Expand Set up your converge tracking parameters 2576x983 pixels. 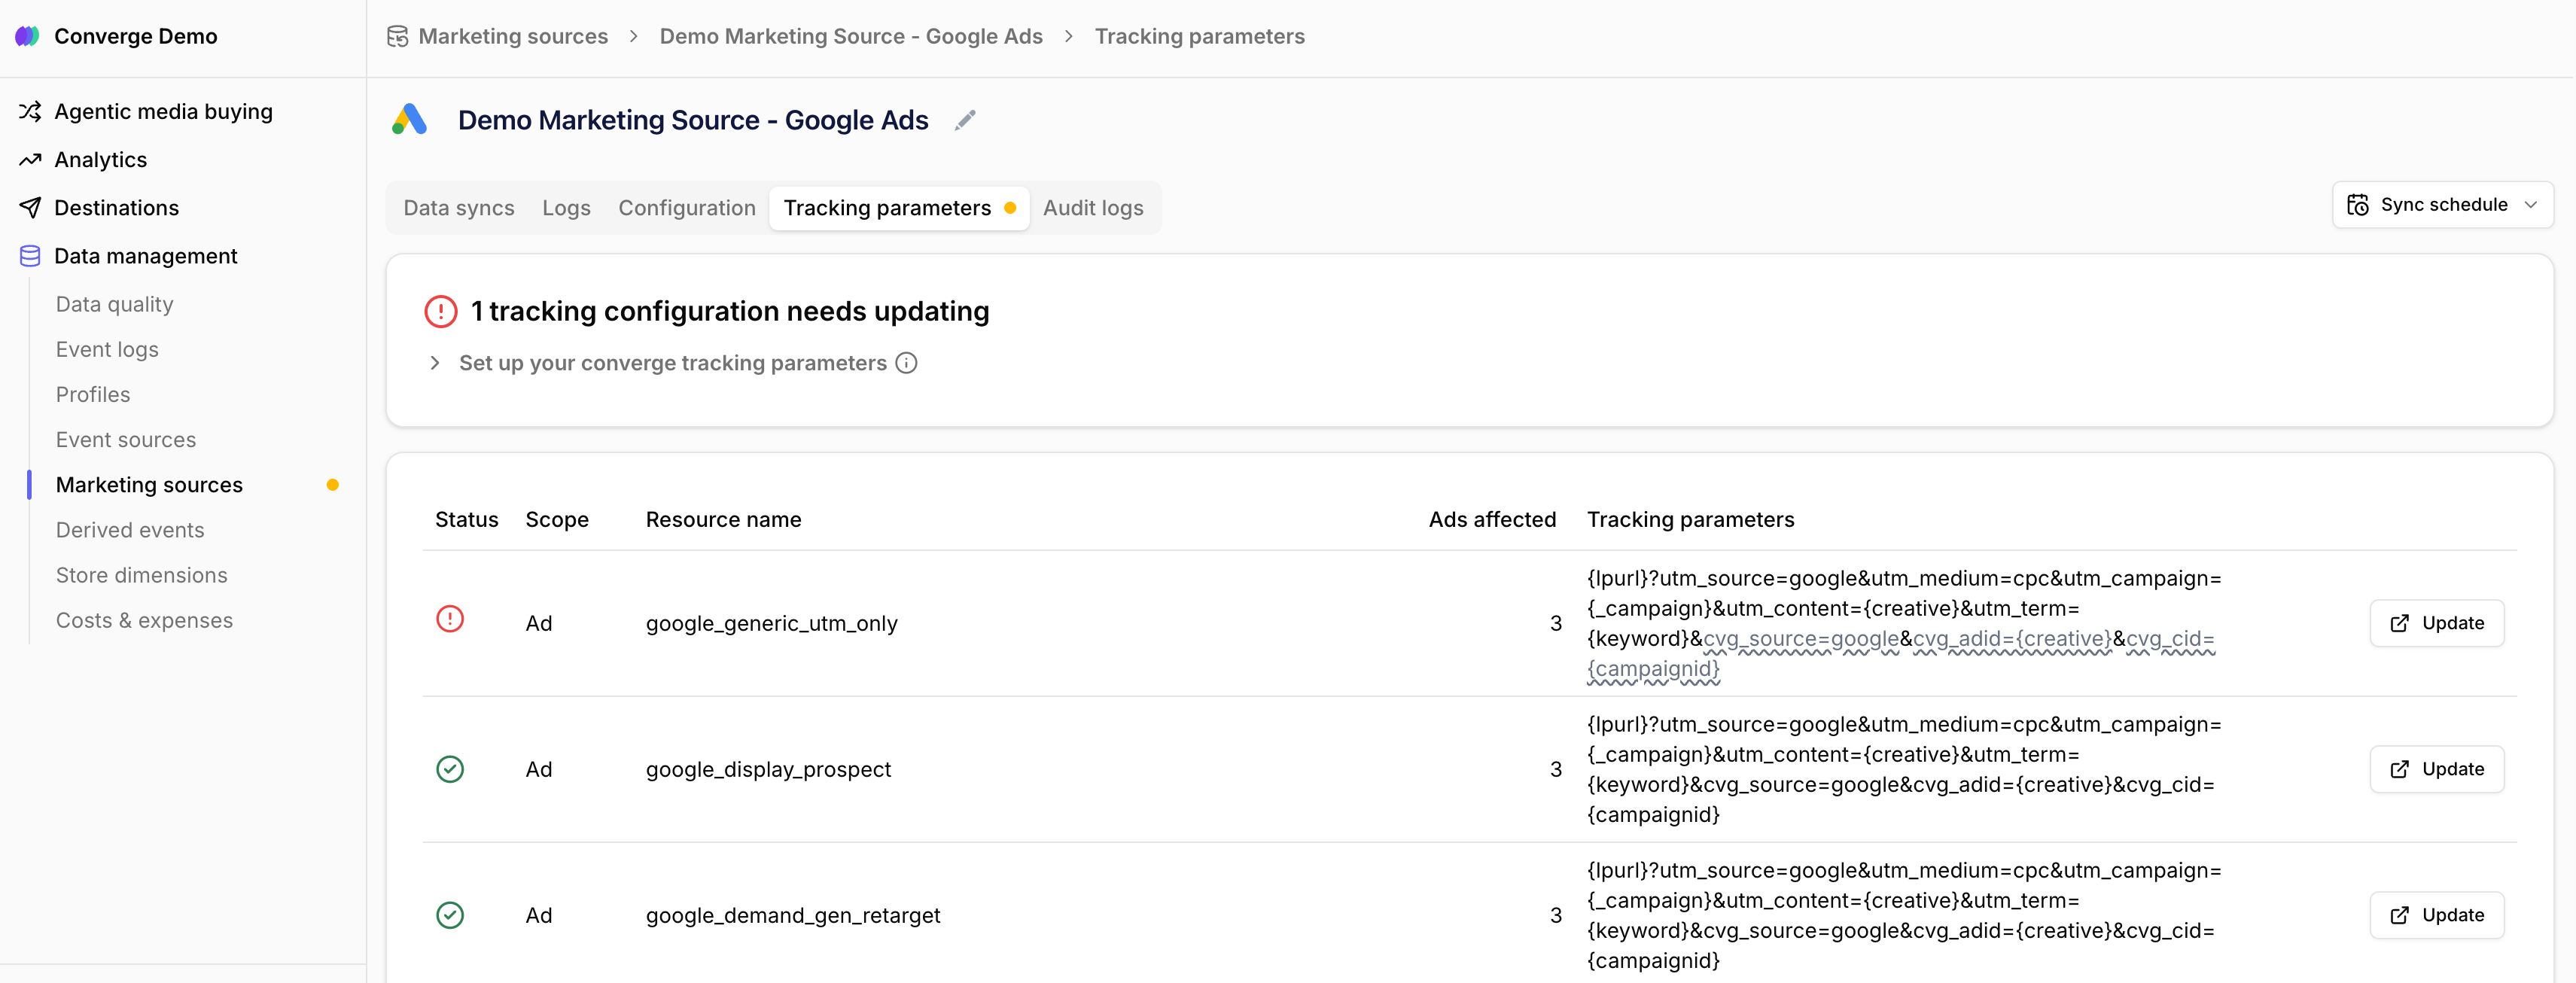pos(672,363)
